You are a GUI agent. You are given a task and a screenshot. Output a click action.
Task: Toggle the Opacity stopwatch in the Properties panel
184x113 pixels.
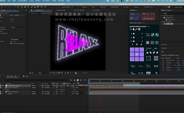(163, 70)
